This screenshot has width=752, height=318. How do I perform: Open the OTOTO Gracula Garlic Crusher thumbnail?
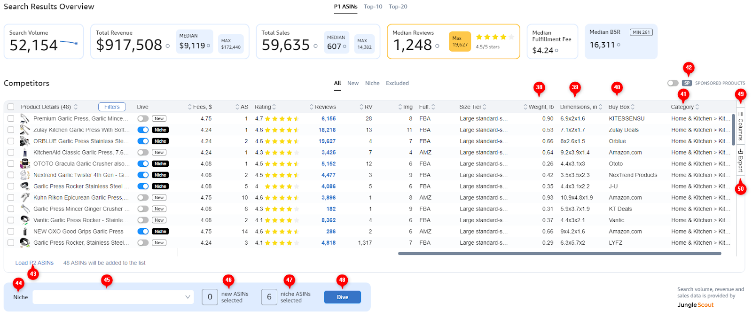pos(25,163)
